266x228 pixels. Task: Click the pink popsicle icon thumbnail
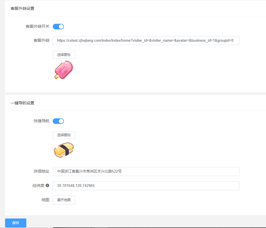[x=64, y=70]
